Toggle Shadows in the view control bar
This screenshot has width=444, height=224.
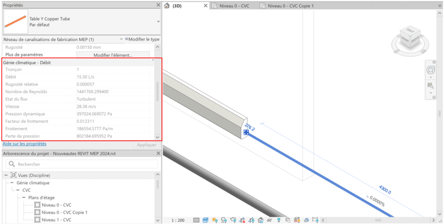tap(224, 220)
